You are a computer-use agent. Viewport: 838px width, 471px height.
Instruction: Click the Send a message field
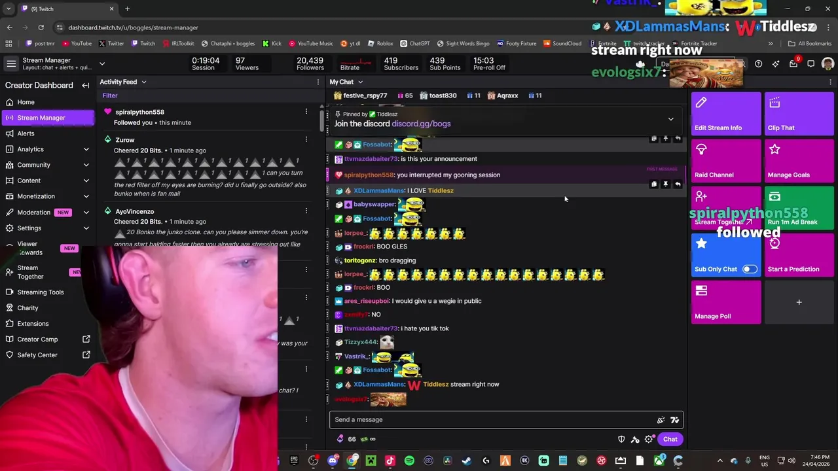click(x=506, y=420)
